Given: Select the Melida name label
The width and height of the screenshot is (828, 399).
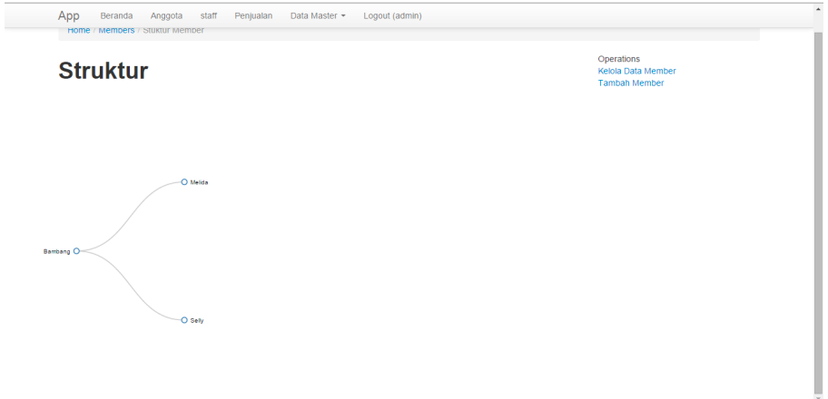Looking at the screenshot, I should pyautogui.click(x=199, y=182).
